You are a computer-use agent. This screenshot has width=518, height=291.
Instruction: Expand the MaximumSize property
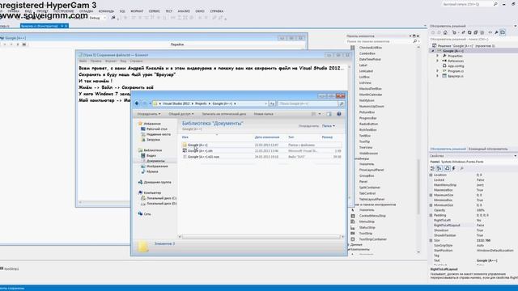coord(431,196)
